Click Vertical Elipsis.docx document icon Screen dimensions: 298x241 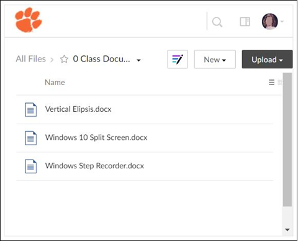click(x=30, y=109)
